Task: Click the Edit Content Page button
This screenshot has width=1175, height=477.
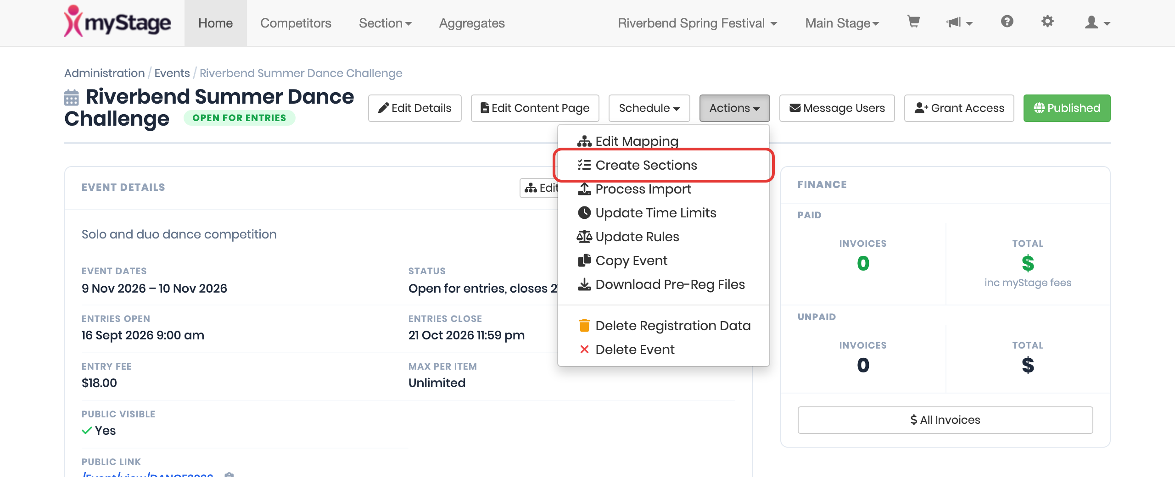Action: tap(535, 108)
